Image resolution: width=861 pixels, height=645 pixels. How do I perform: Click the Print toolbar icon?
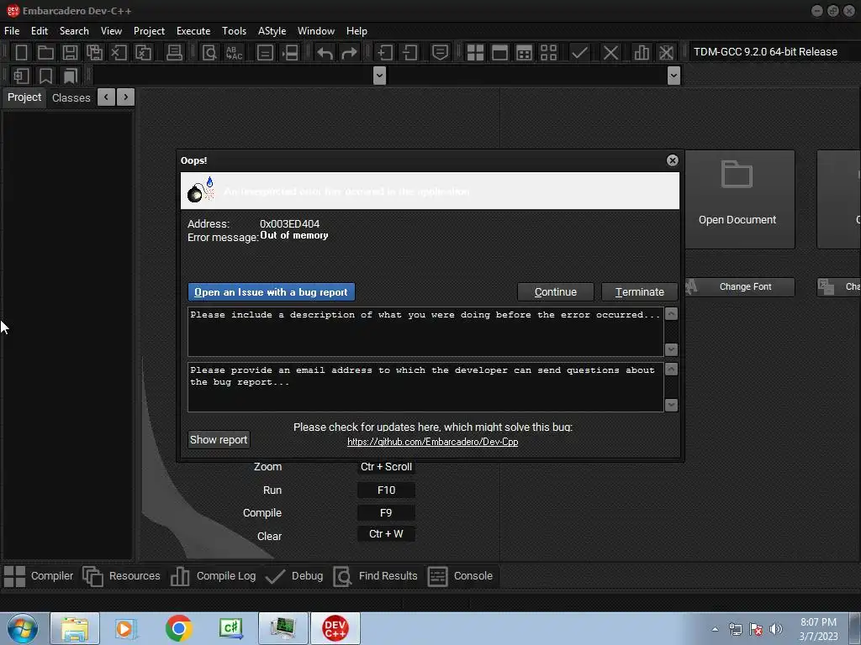(174, 53)
